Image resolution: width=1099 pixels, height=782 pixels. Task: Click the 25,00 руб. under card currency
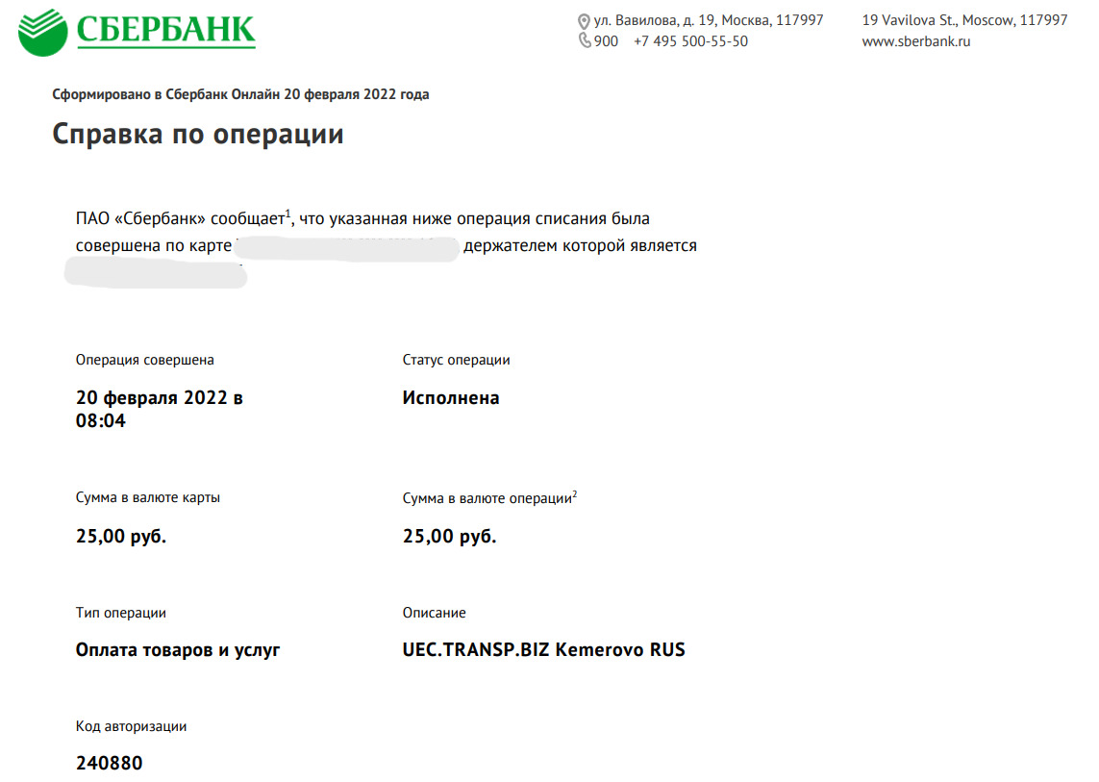(120, 537)
